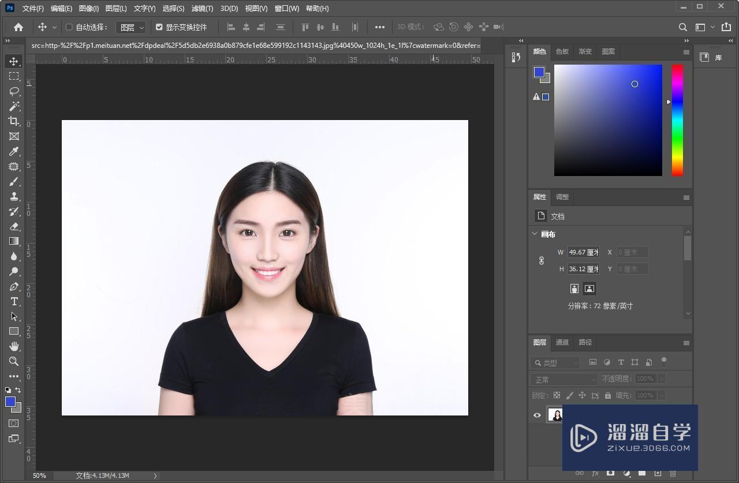Image resolution: width=739 pixels, height=483 pixels.
Task: Click the Home icon in options bar
Action: pyautogui.click(x=18, y=27)
